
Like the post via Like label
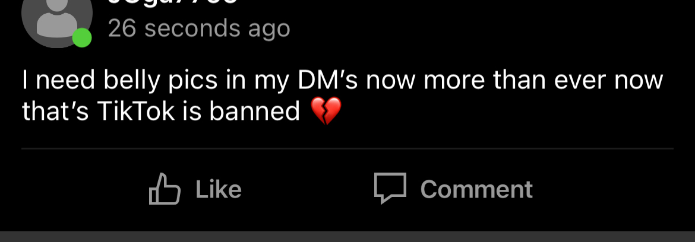[219, 189]
